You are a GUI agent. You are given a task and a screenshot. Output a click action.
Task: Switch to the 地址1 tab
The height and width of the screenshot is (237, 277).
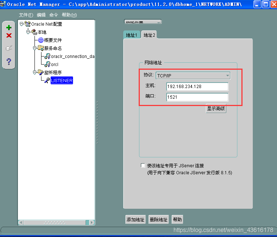(132, 35)
